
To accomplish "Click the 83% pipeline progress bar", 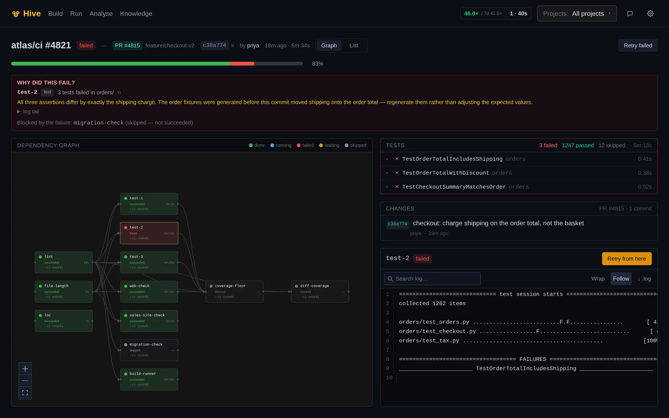I will click(157, 64).
